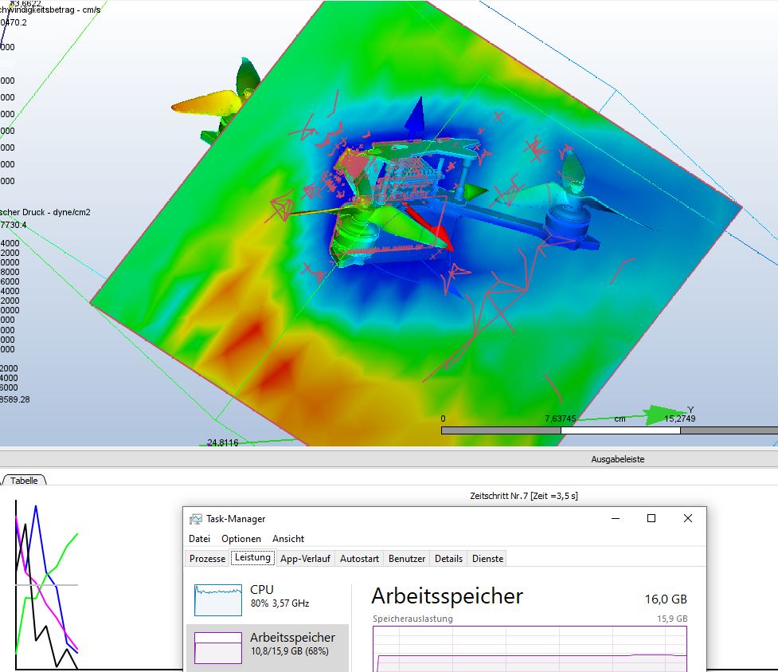Select the Tabelle tab in output panel
The width and height of the screenshot is (778, 672).
pos(24,480)
